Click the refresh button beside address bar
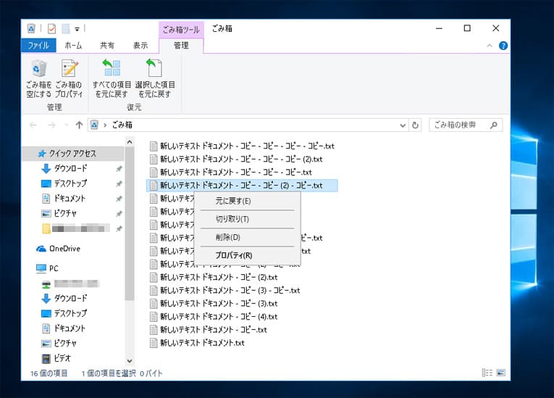The width and height of the screenshot is (554, 398). click(416, 125)
